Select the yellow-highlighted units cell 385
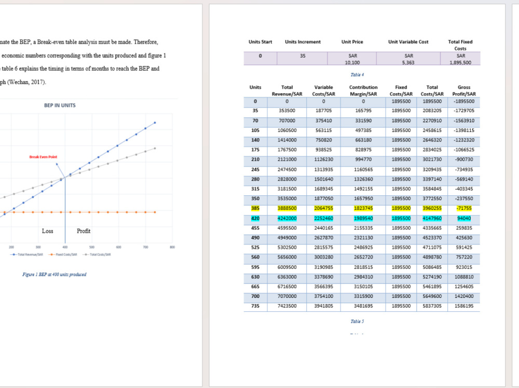This screenshot has height=388, width=519. click(x=255, y=208)
